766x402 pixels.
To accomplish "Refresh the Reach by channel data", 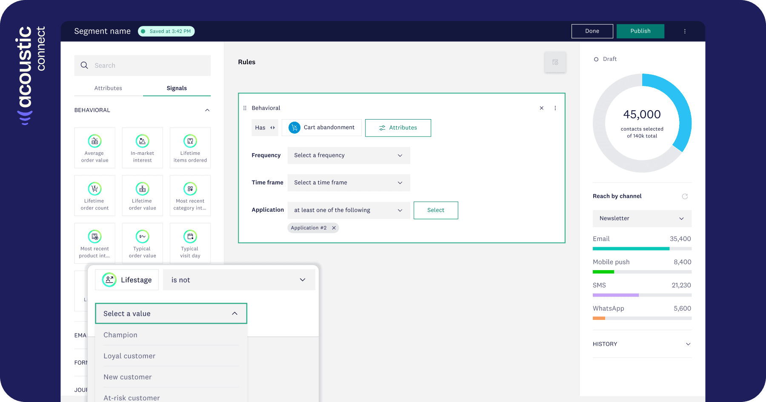I will (685, 196).
